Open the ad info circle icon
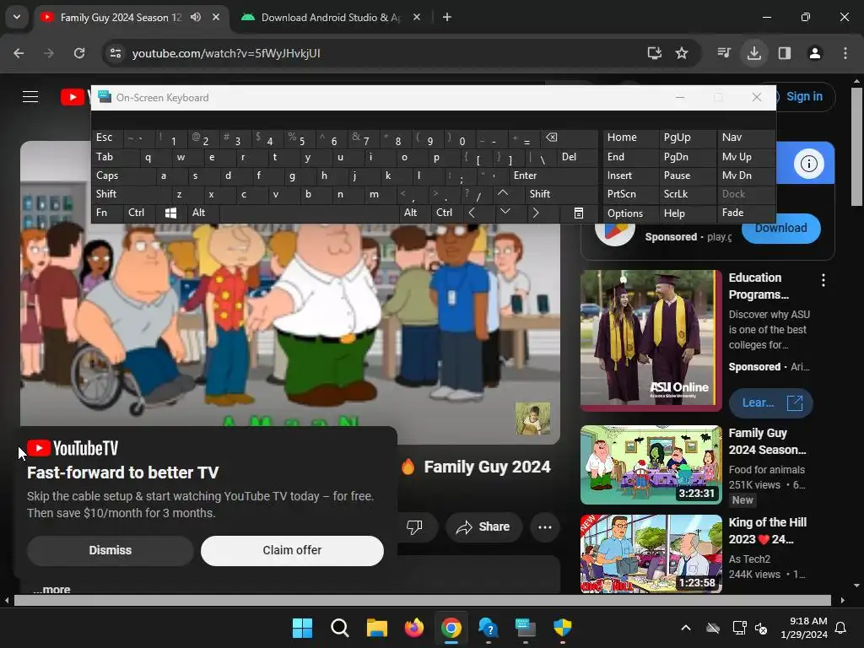864x648 pixels. click(808, 164)
